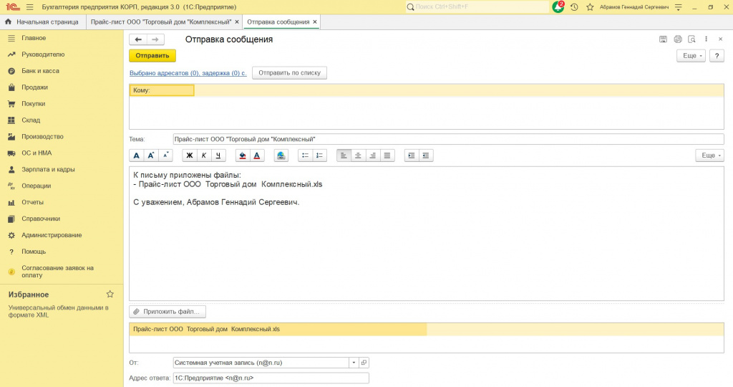Pick text font color
The height and width of the screenshot is (387, 733).
click(x=257, y=156)
